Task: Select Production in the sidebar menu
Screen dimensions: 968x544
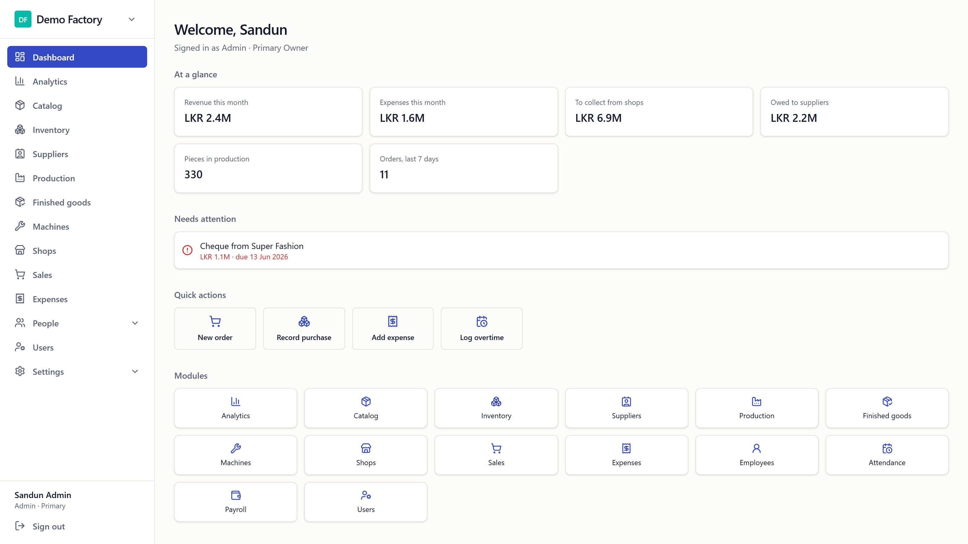Action: pos(77,178)
